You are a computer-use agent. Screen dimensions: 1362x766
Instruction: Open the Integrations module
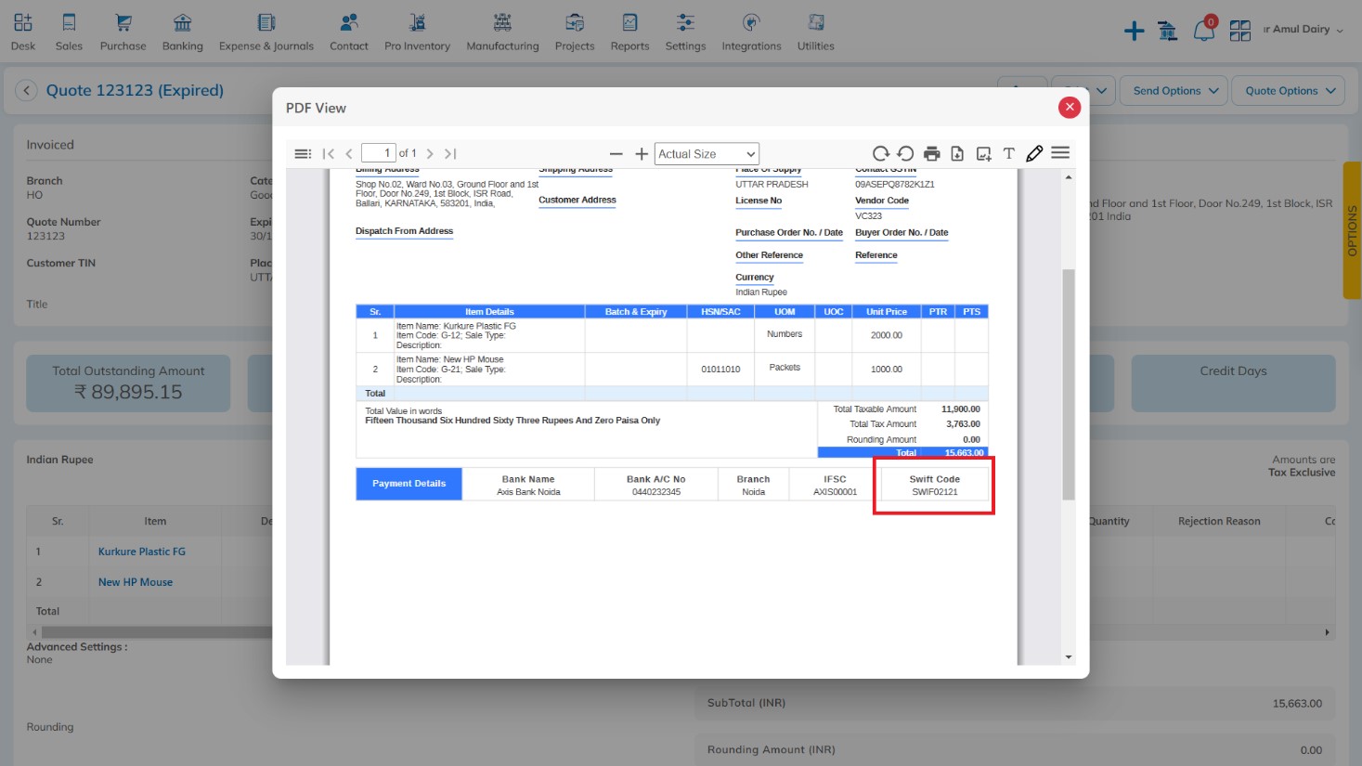[x=752, y=32]
